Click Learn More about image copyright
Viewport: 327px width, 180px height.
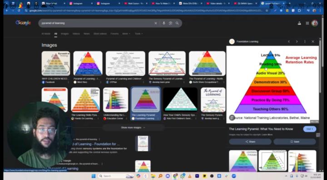click(267, 135)
